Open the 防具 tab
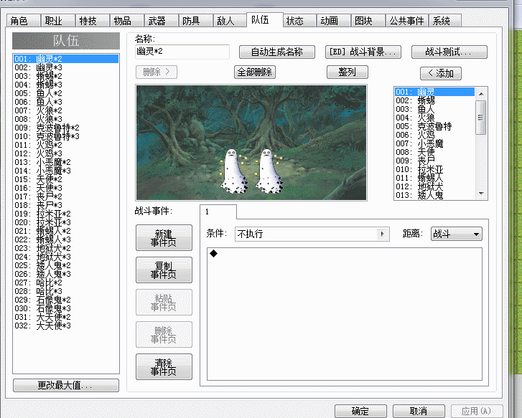 (x=196, y=21)
